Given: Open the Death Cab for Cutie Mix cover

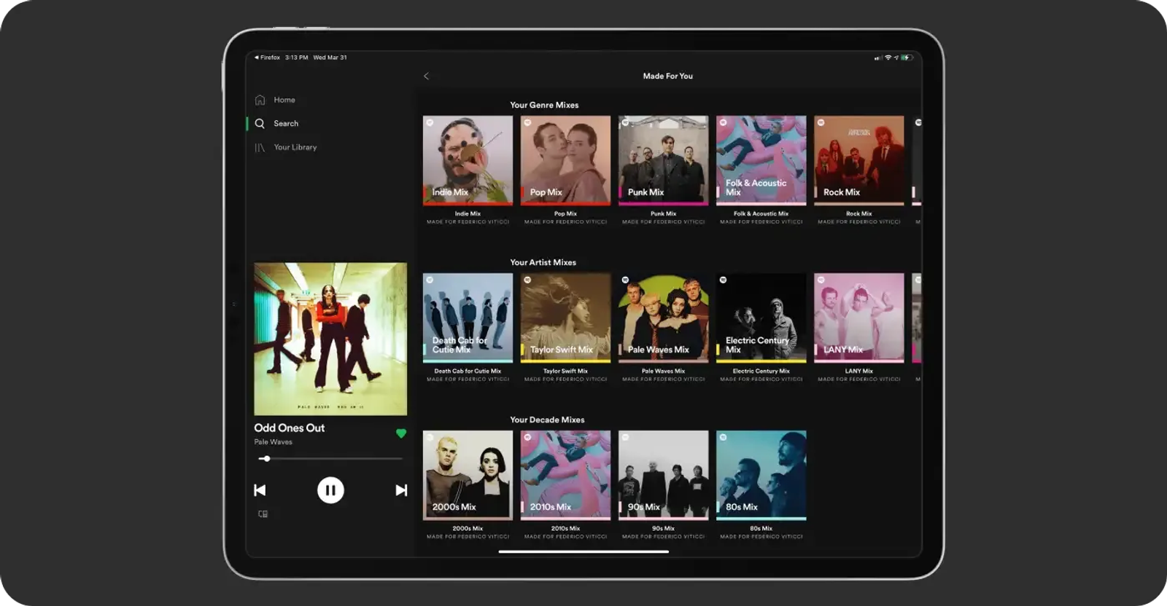Looking at the screenshot, I should 468,318.
